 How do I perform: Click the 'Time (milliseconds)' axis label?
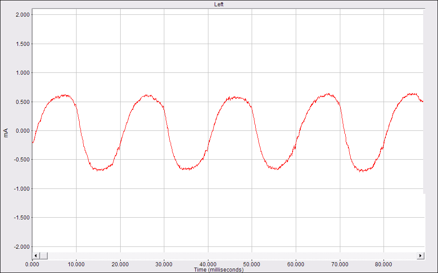coord(219,270)
